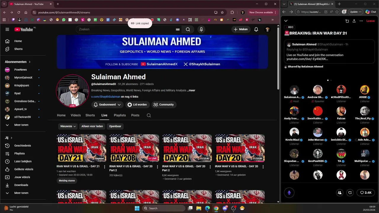Open the Nieuwste sort dropdown
This screenshot has width=379, height=213.
[x=68, y=126]
